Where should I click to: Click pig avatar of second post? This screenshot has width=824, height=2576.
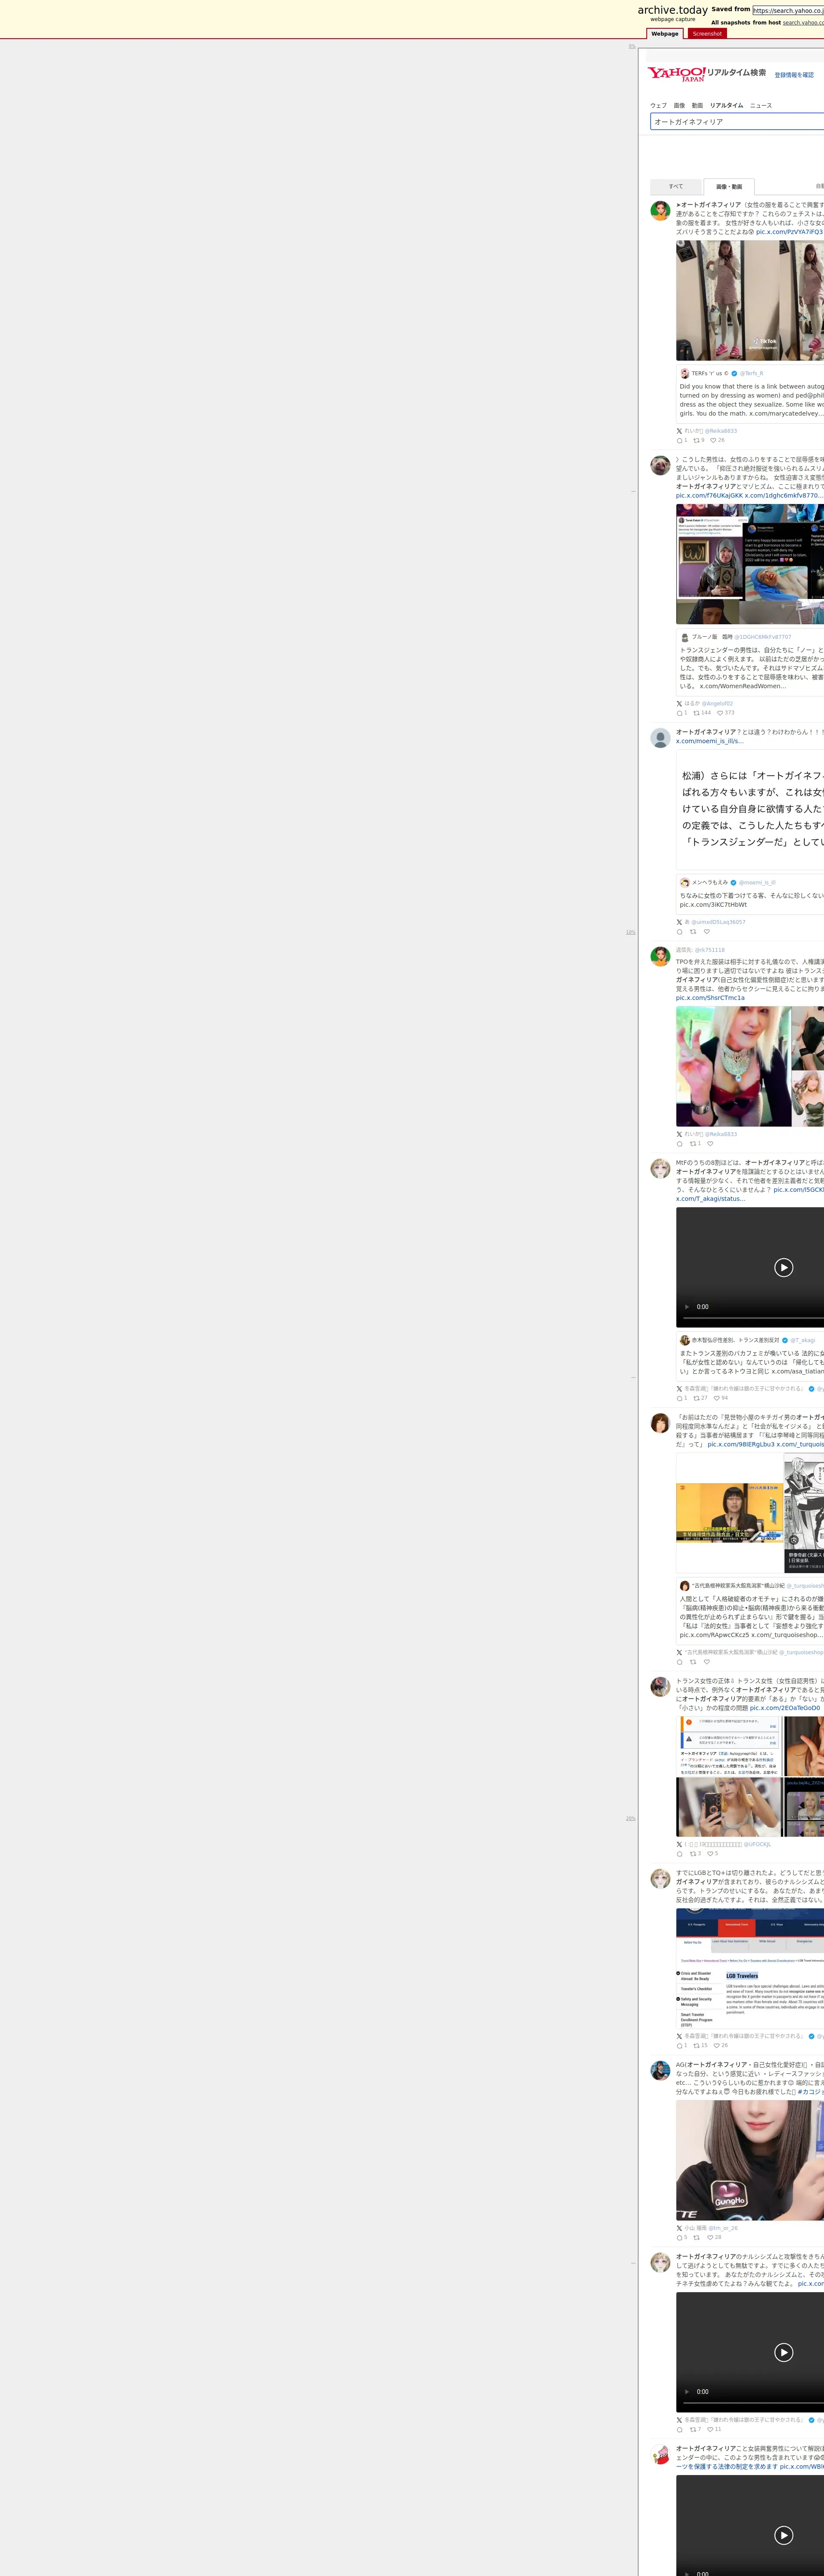660,465
